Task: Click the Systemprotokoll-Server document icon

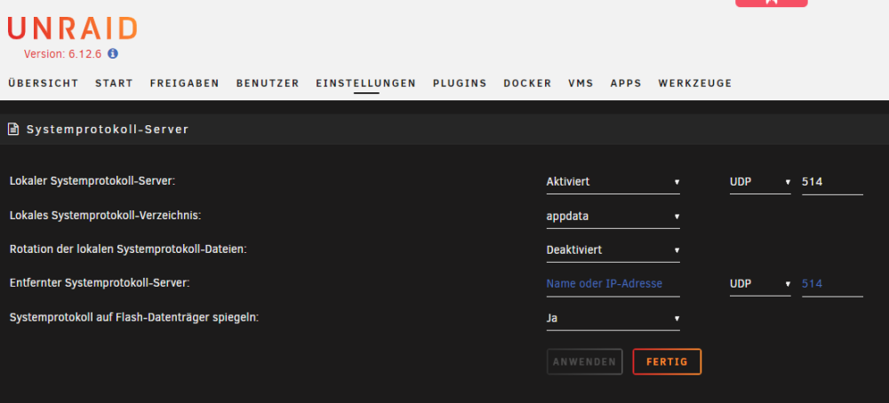Action: [x=13, y=129]
